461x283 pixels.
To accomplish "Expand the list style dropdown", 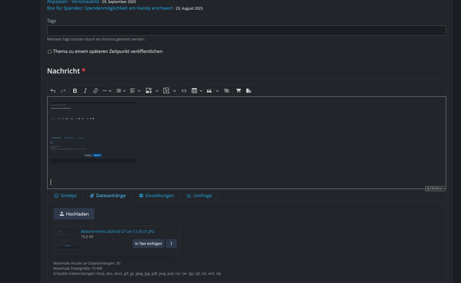I will (124, 91).
